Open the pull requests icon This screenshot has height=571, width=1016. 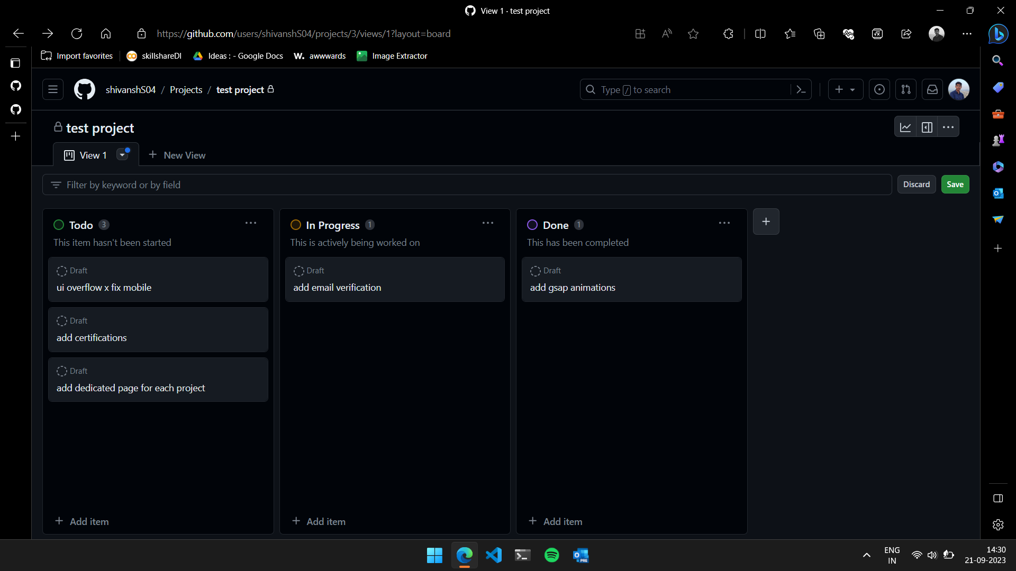(906, 89)
